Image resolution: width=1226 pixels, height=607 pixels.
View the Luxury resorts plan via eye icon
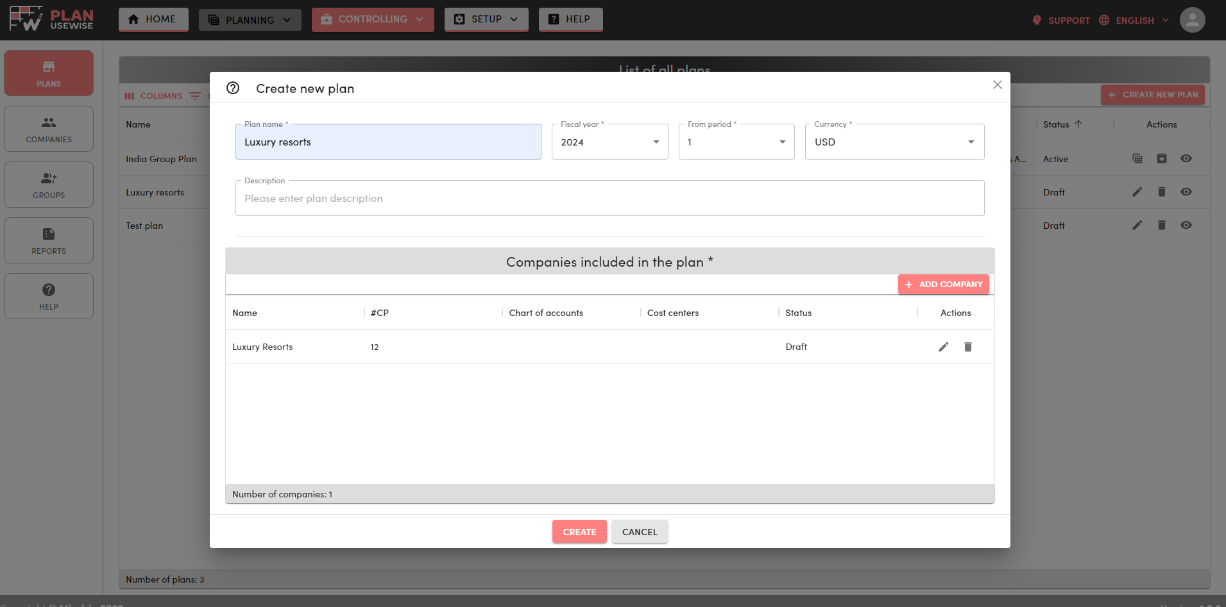(x=1186, y=192)
